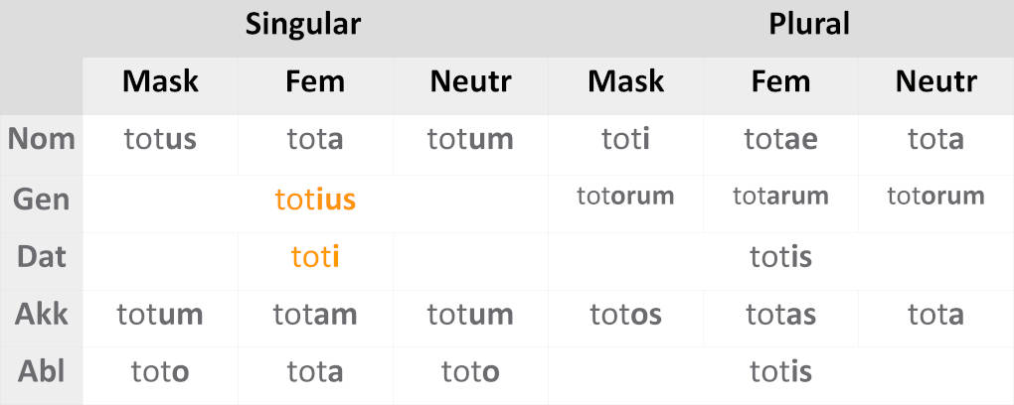
Task: Click the totarum cell
Action: coord(780,197)
